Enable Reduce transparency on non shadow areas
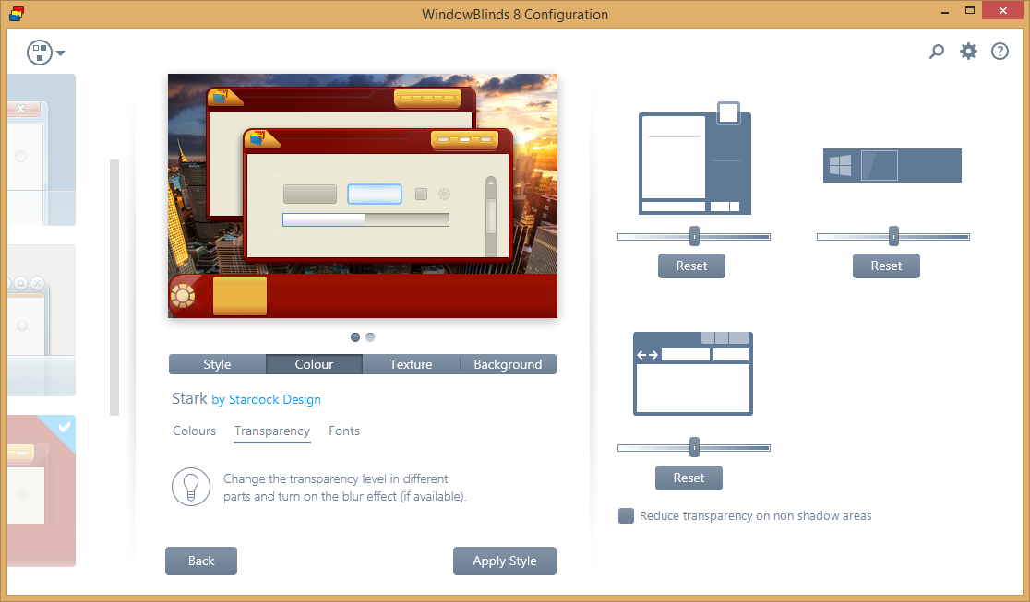The height and width of the screenshot is (602, 1030). click(x=626, y=515)
